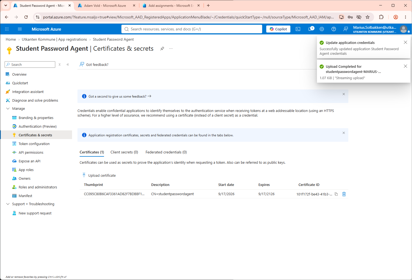
Task: Open the more options ellipsis beside title
Action: 171,49
